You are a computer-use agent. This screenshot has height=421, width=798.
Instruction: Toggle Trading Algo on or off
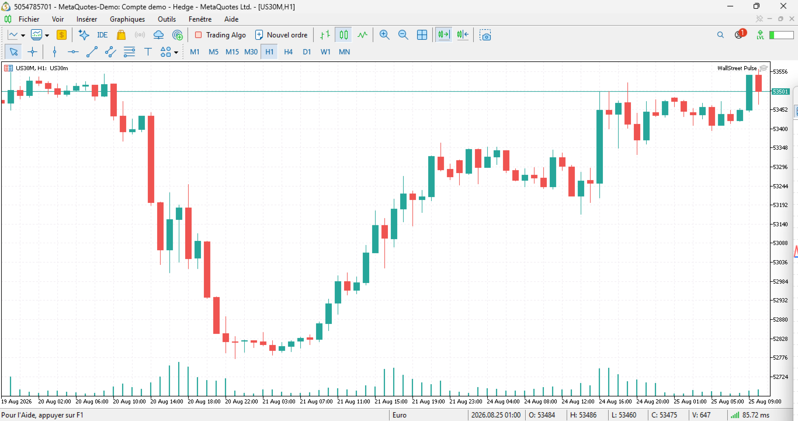click(220, 35)
